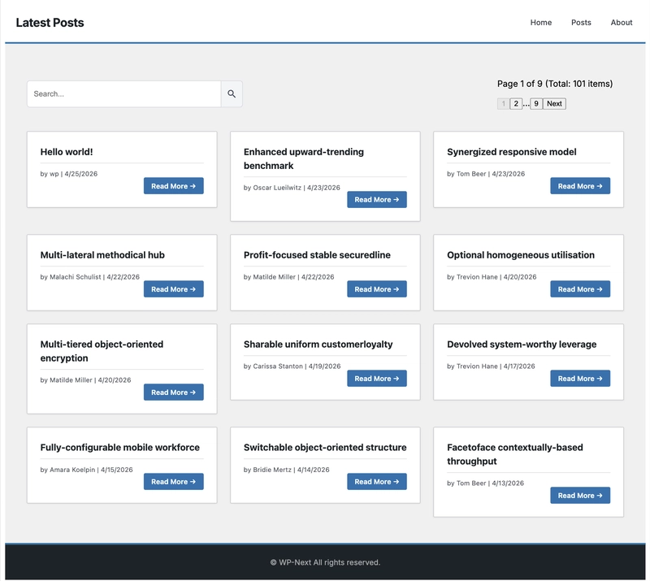650x581 pixels.
Task: Click 'by Amara Koelpin | 4/15/2026' byline
Action: (x=87, y=470)
